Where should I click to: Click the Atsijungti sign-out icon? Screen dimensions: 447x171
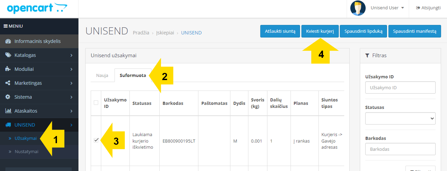[418, 8]
